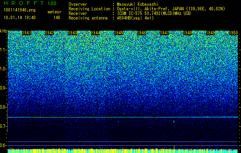This screenshot has width=241, height=153.
Task: Click the 0.8 kHz axis label
Action: tap(3, 107)
